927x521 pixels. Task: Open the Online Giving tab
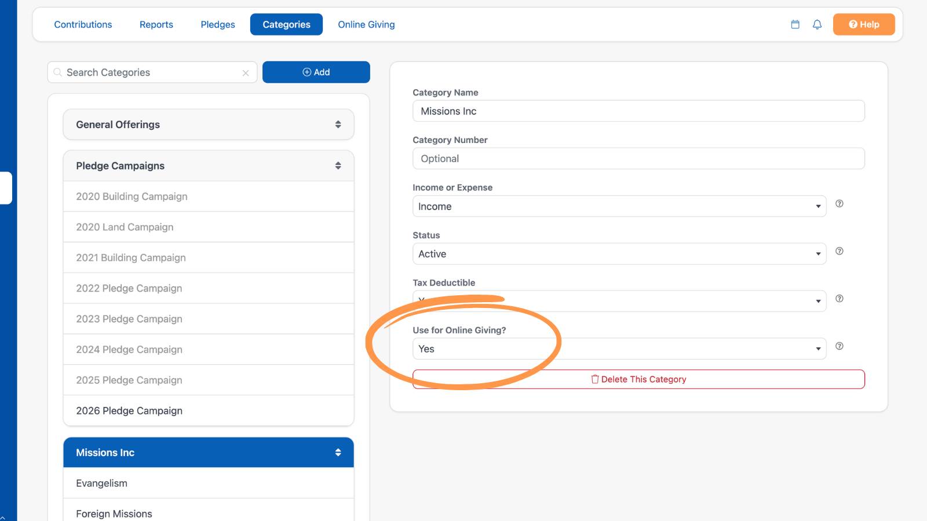pyautogui.click(x=366, y=24)
